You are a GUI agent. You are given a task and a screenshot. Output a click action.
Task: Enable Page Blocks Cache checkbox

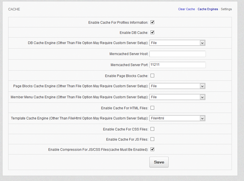point(152,76)
